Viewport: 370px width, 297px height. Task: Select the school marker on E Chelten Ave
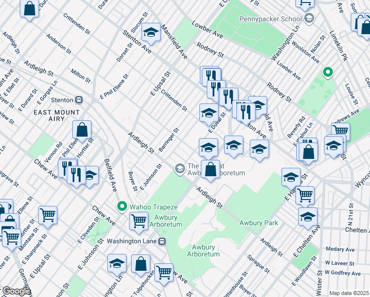click(x=308, y=218)
